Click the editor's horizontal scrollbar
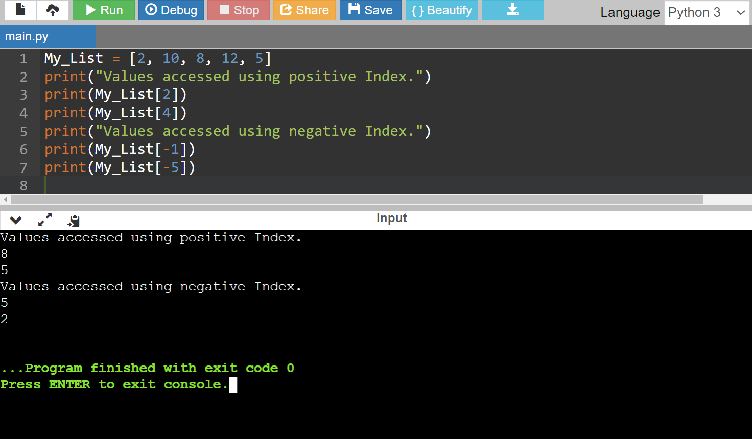This screenshot has width=752, height=439. coord(357,199)
